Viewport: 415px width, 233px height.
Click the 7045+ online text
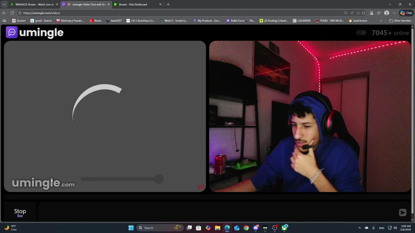point(390,33)
